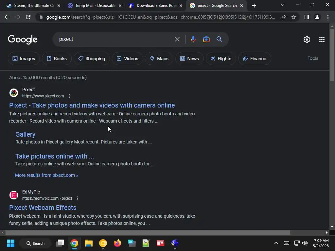Screen dimensions: 335x251
Task: Open touch keyboard tray icon
Action: tap(287, 243)
